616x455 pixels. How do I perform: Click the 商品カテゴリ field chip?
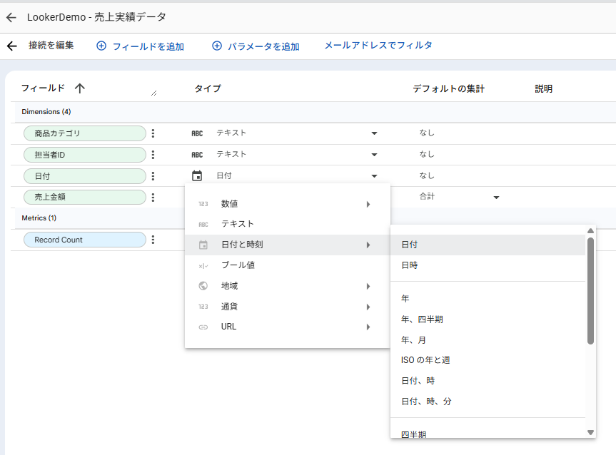click(85, 133)
